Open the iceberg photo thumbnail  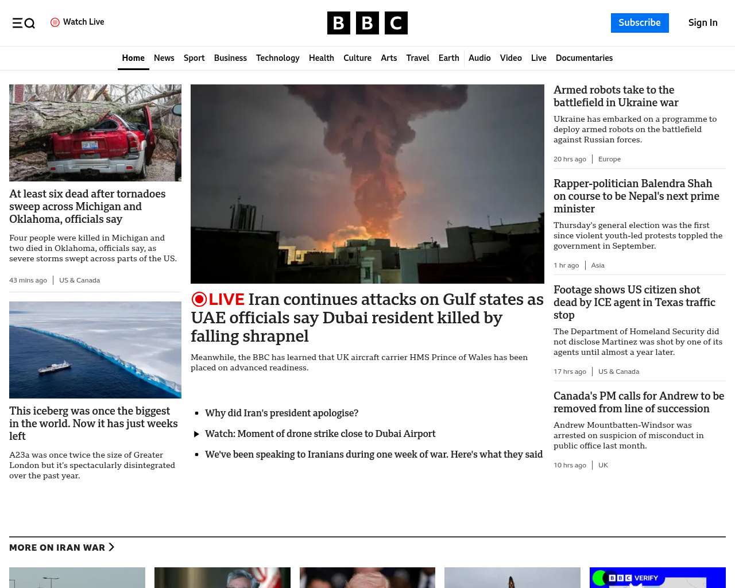(x=95, y=350)
